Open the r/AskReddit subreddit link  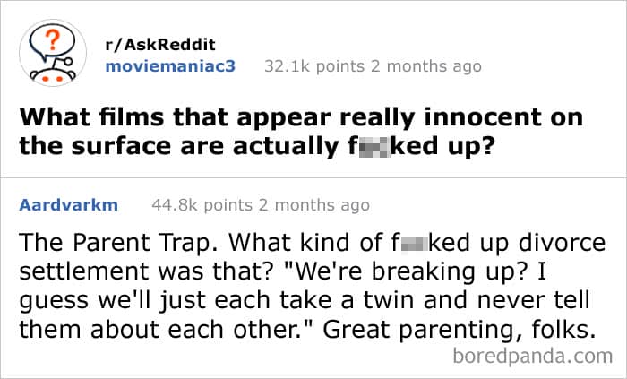161,45
